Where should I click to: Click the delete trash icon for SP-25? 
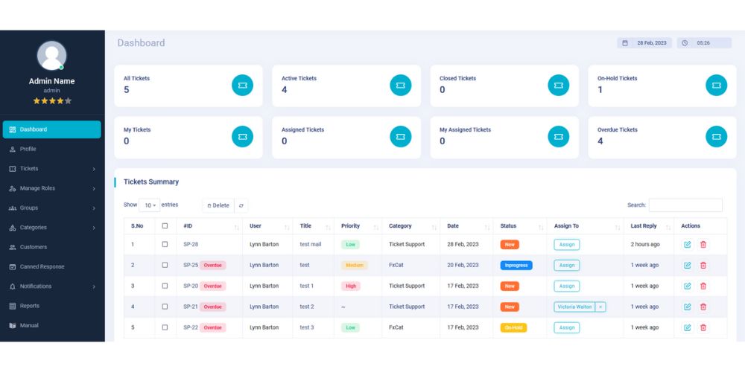click(x=703, y=265)
